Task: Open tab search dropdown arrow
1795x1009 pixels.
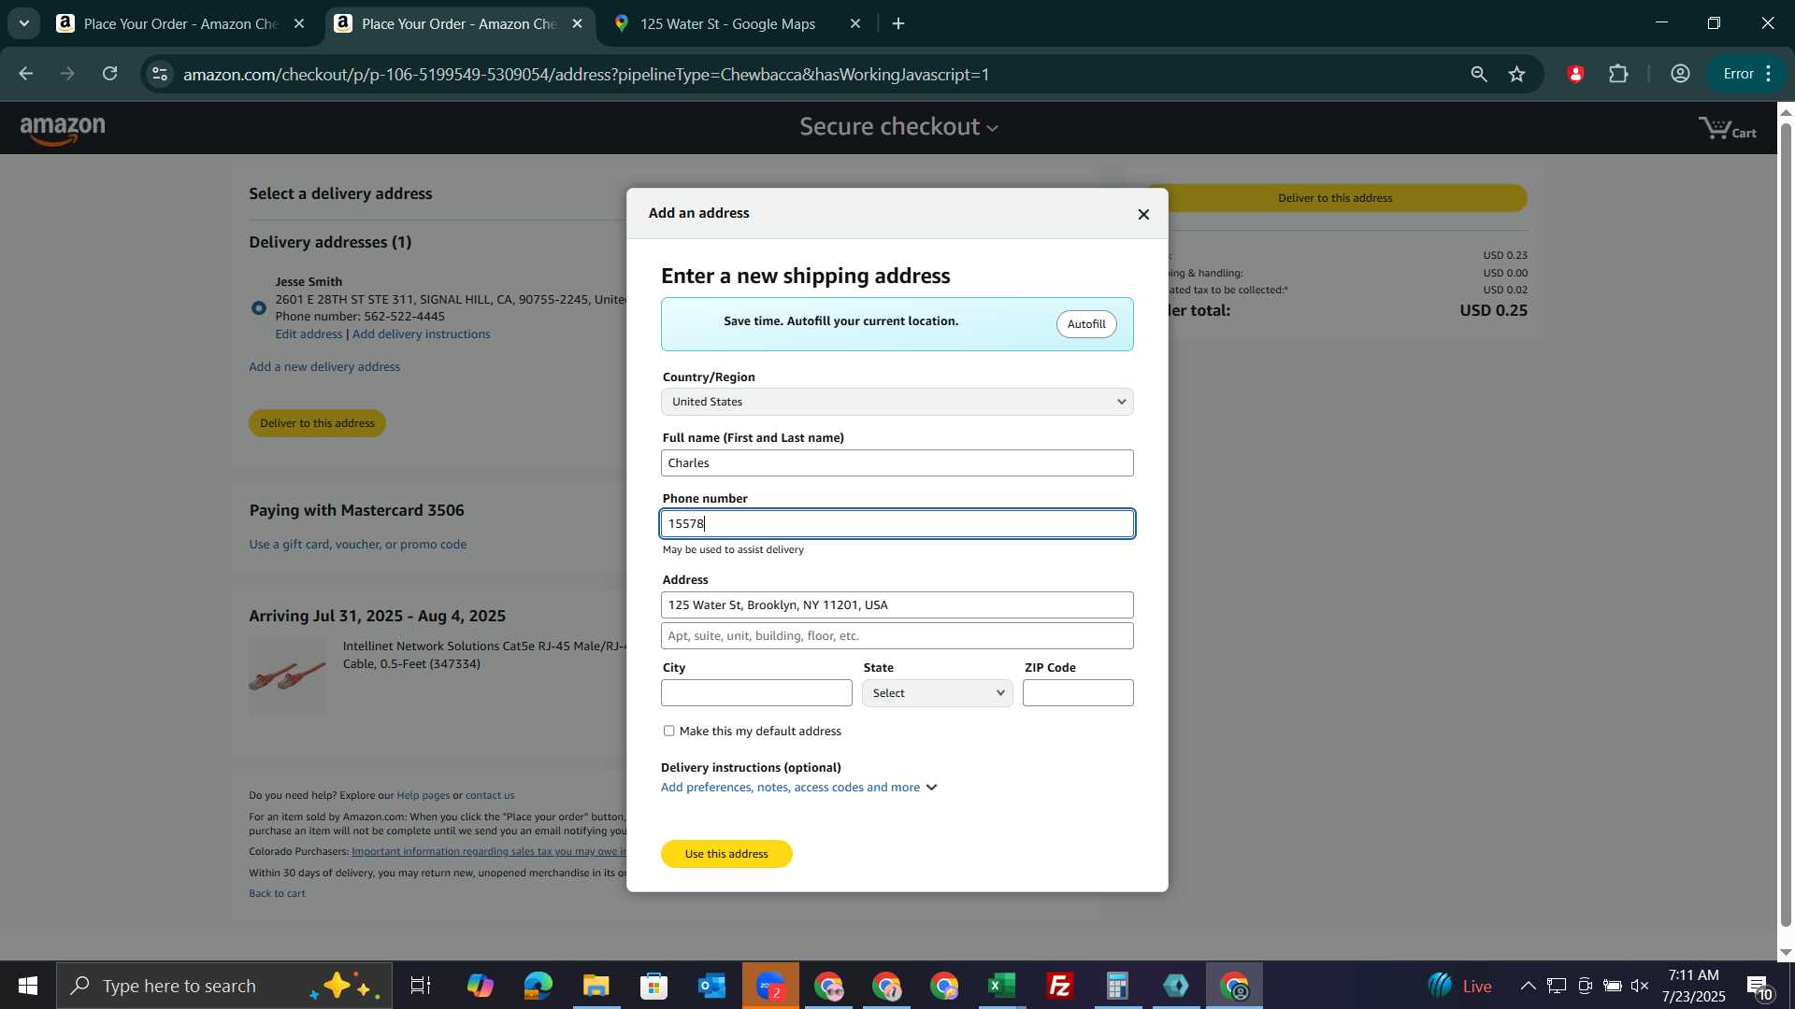Action: 23,24
